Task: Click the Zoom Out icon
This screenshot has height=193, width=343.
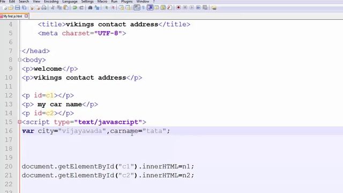Action: pos(113,8)
